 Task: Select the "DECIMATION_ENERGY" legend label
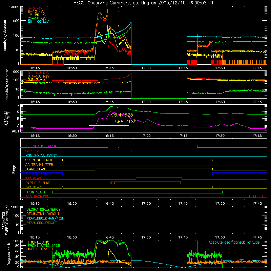pyautogui.click(x=43, y=209)
